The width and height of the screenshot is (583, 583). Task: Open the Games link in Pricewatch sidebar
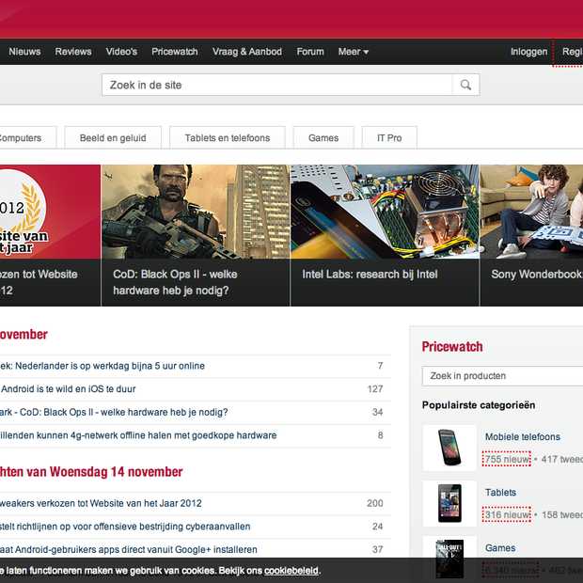500,547
